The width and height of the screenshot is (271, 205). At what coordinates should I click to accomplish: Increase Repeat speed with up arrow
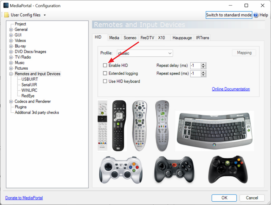203,72
